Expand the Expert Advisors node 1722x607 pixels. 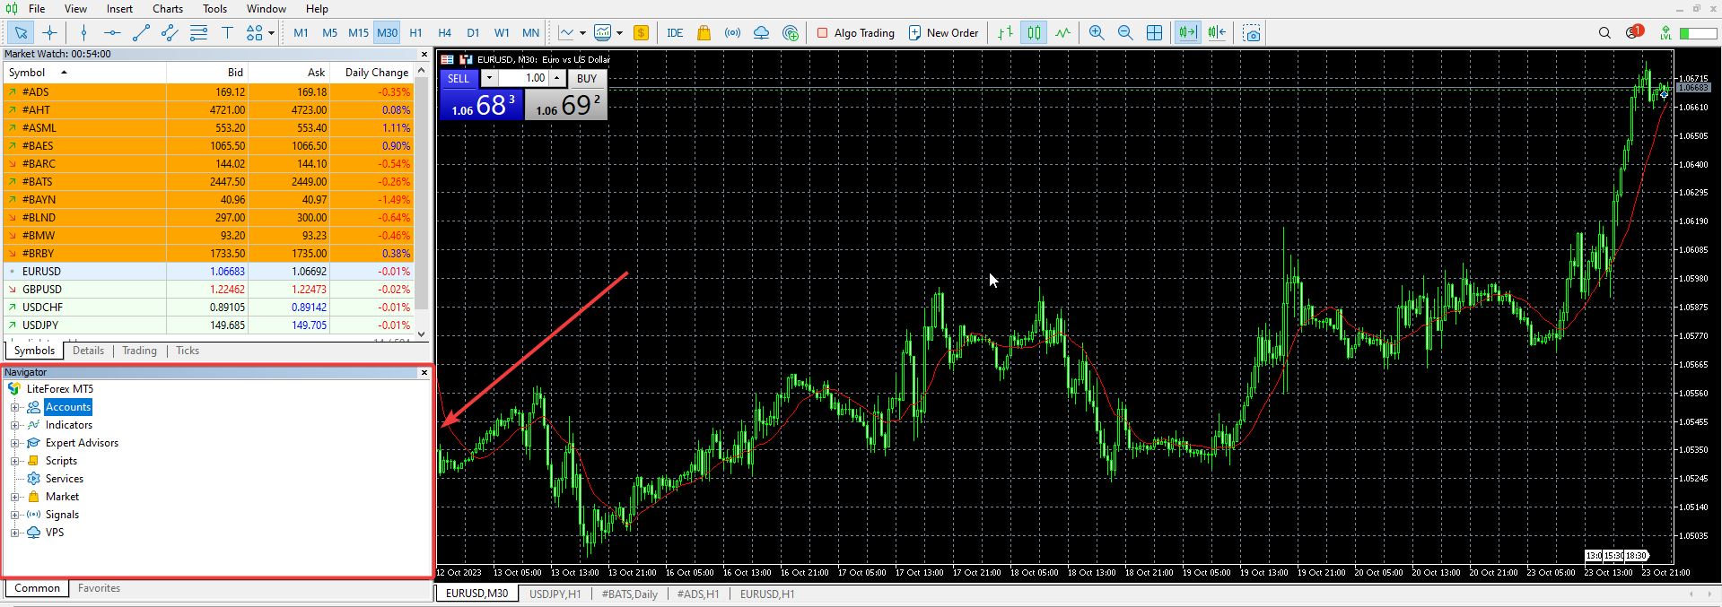point(14,443)
